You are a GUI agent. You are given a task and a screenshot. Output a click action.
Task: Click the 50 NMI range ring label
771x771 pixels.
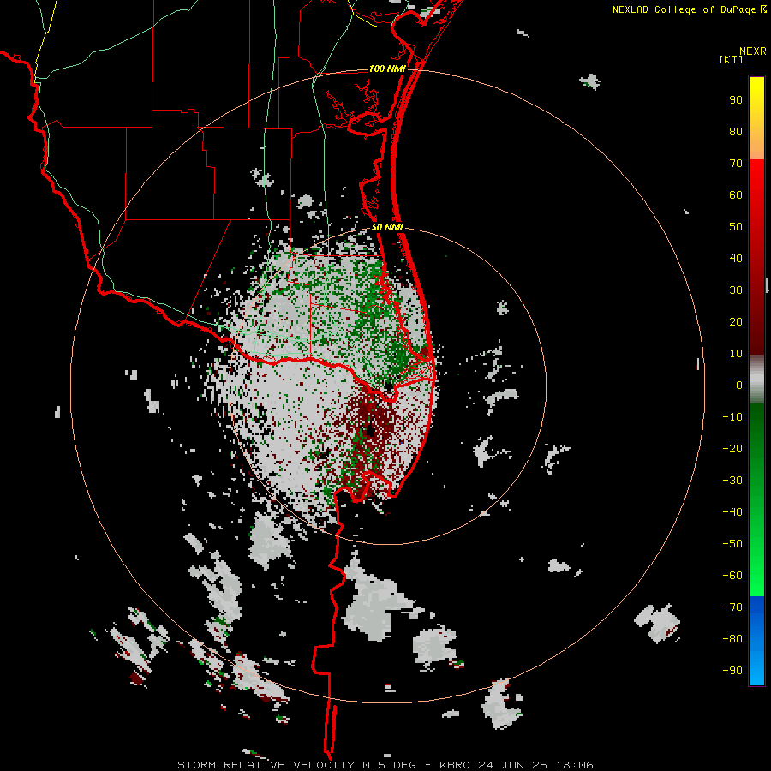[387, 227]
